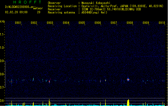Select receiver text ICOM IC-706mkII

point(94,9)
